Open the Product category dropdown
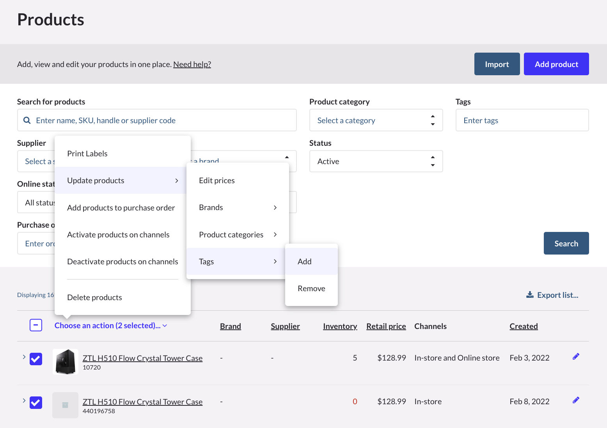Image resolution: width=607 pixels, height=428 pixels. point(376,120)
